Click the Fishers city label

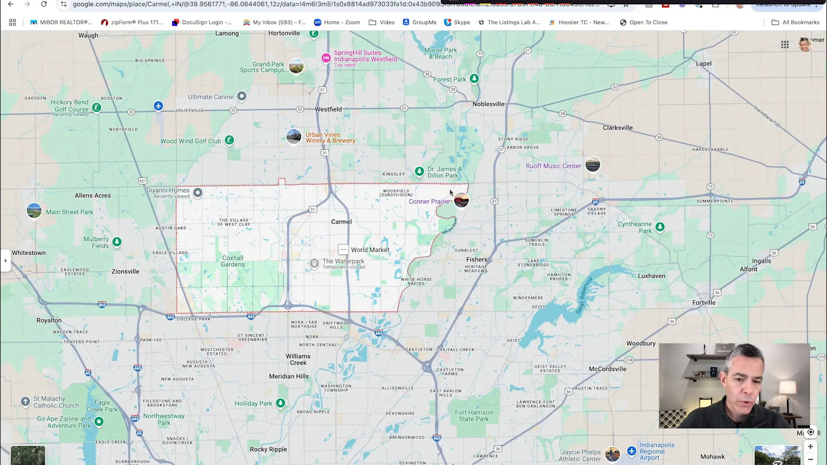tap(477, 260)
